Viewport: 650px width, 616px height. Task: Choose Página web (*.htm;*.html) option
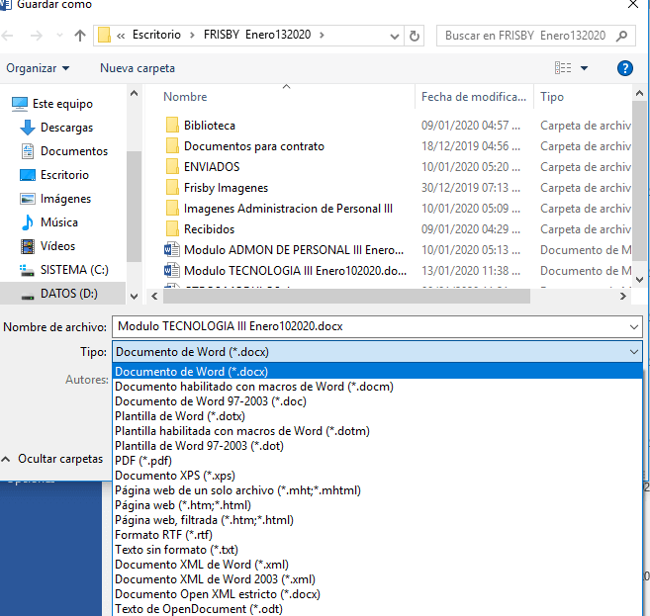(377, 505)
